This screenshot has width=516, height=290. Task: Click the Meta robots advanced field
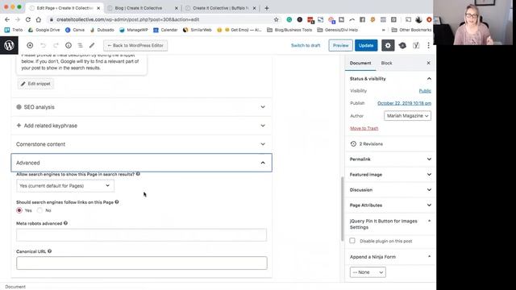(x=142, y=234)
